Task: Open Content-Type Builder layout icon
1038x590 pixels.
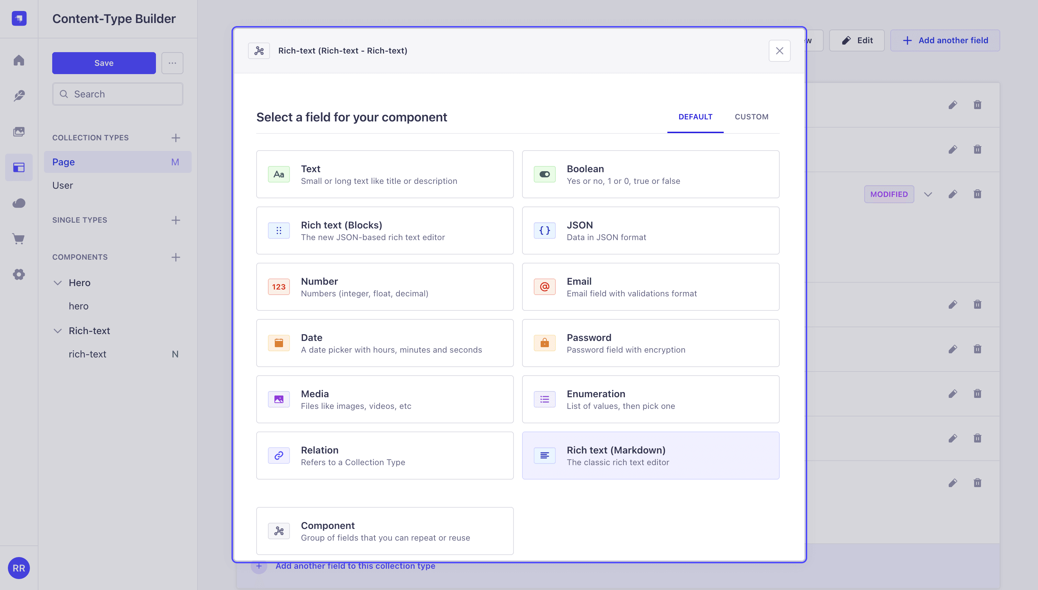Action: [x=19, y=167]
